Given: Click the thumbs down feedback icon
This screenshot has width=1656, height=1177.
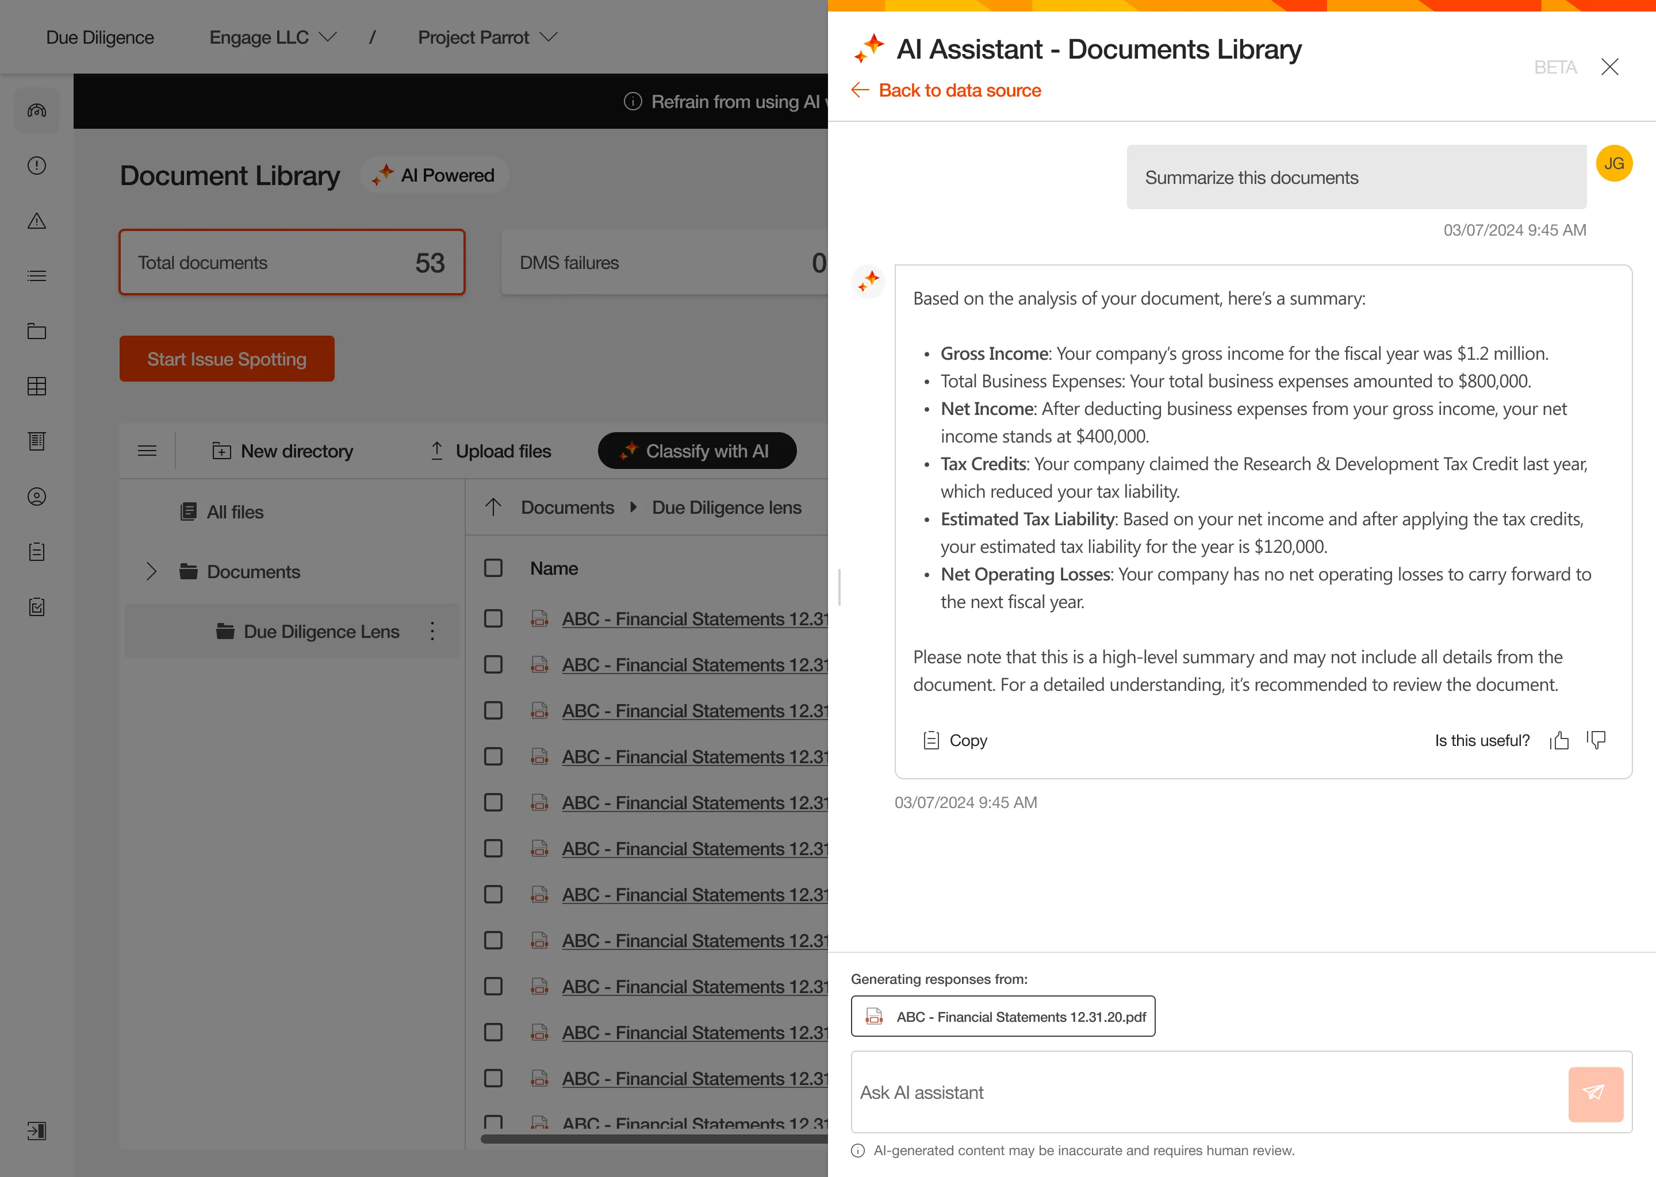Looking at the screenshot, I should (1596, 740).
